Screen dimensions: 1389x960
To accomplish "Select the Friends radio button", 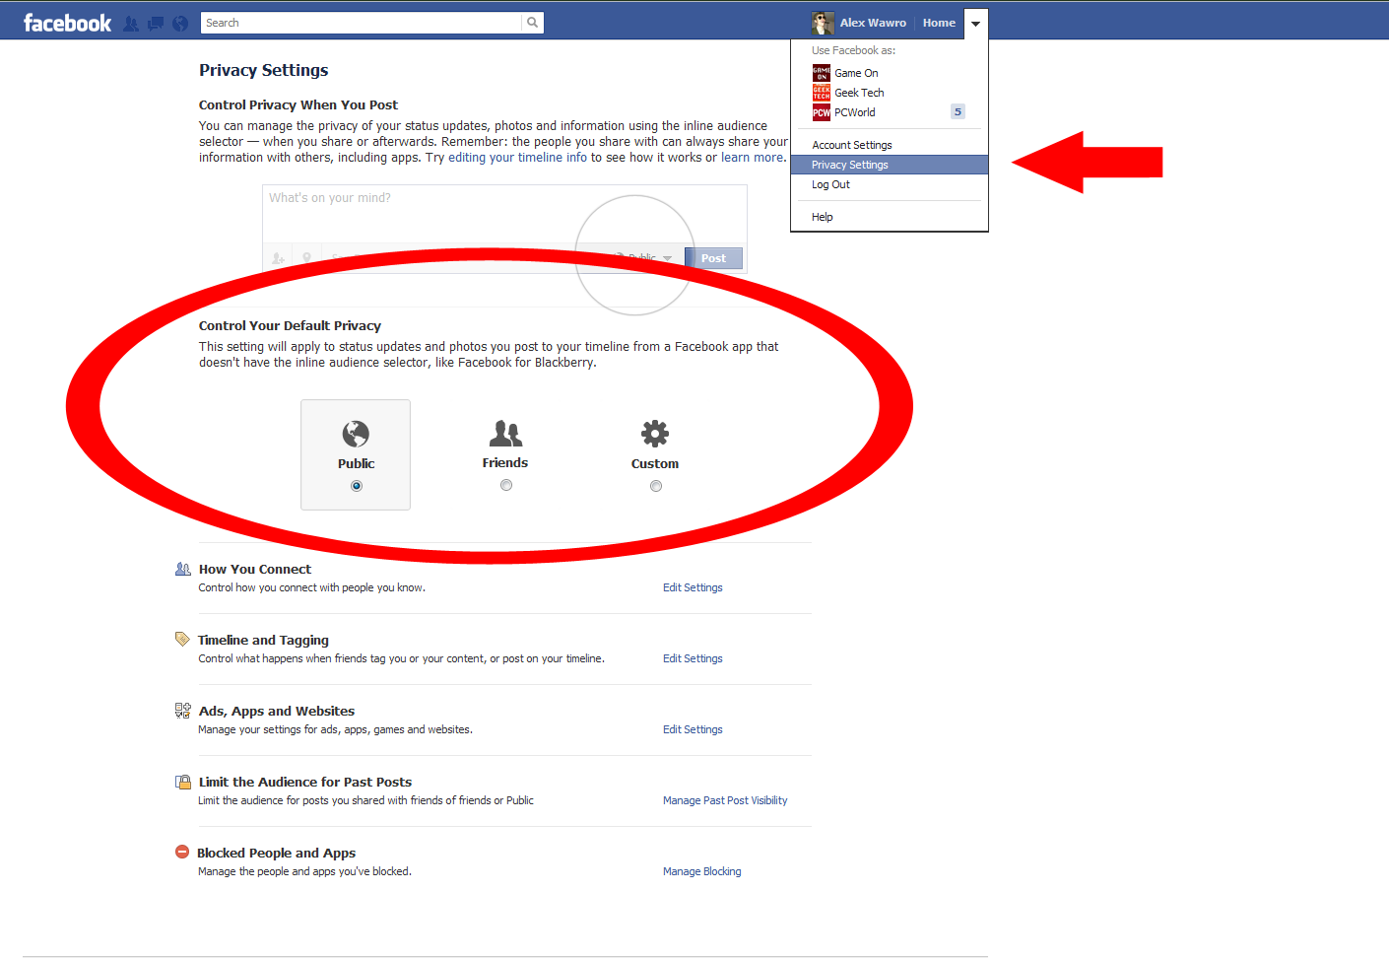I will click(506, 485).
